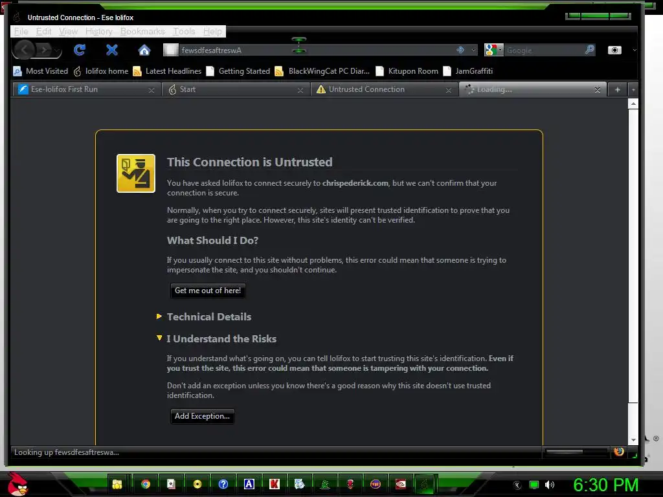Viewport: 663px width, 497px height.
Task: Click the blue letter A taskbar icon
Action: click(x=249, y=484)
